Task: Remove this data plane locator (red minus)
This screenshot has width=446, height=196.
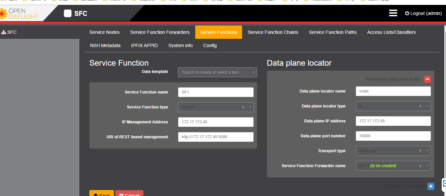Action: [427, 79]
